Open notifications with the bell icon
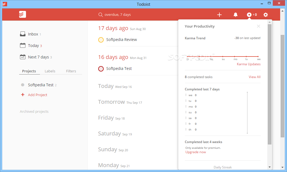The width and height of the screenshot is (287, 172). coord(236,15)
